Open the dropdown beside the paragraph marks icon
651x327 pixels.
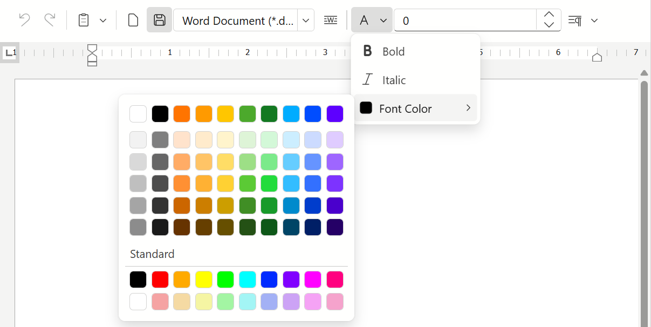(594, 20)
